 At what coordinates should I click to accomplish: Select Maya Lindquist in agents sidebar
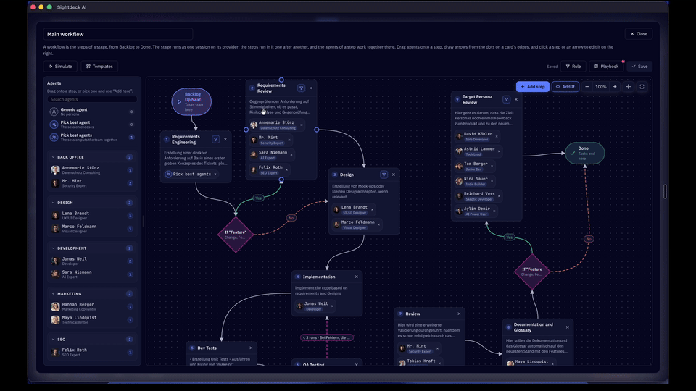pos(92,319)
